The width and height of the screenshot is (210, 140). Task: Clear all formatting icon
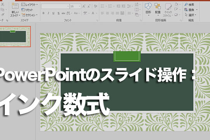click(x=96, y=6)
